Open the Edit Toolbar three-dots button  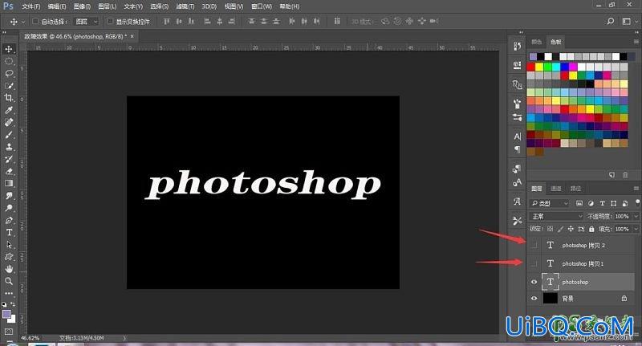coord(9,293)
